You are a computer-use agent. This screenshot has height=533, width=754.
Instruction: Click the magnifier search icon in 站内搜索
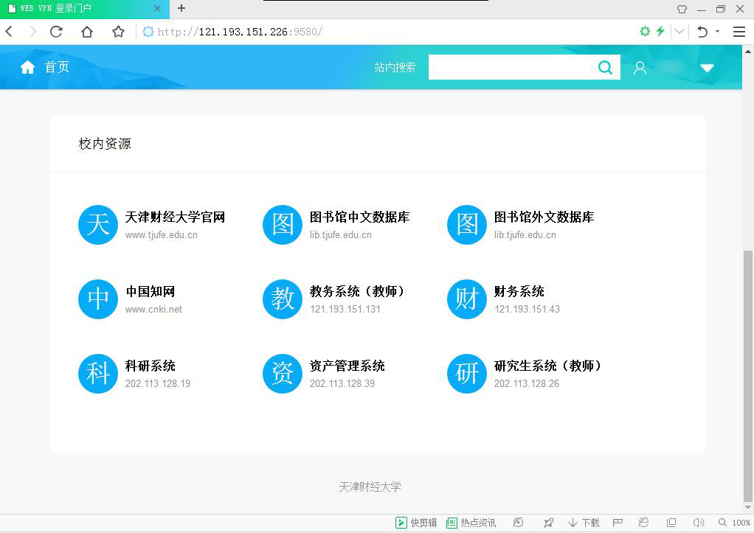(x=605, y=67)
